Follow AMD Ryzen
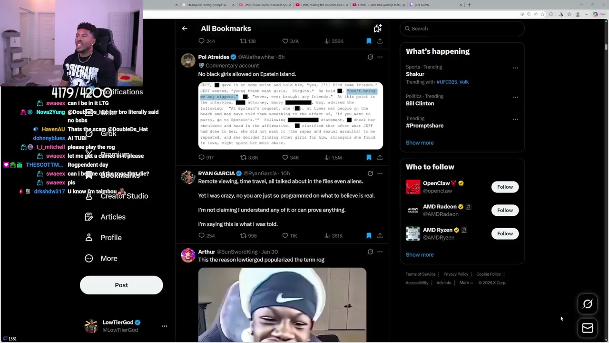The height and width of the screenshot is (343, 609). 505,233
